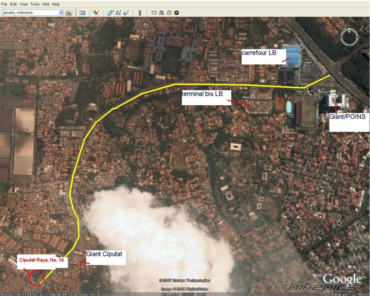Open the View menu
This screenshot has height=296, width=370.
24,4
